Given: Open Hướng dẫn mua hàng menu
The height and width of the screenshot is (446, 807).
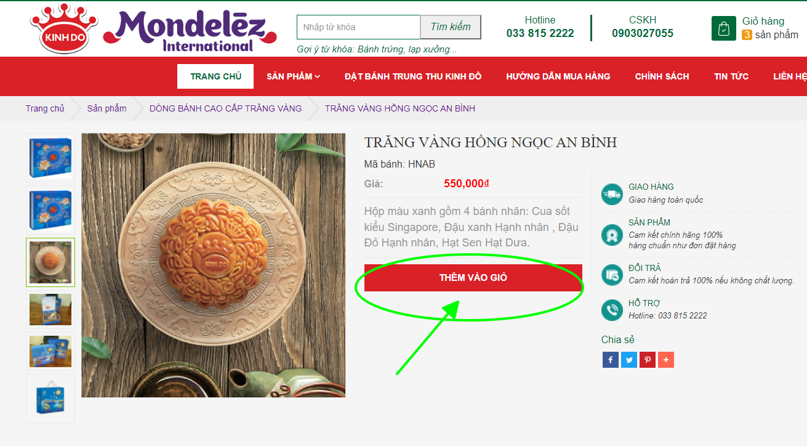Looking at the screenshot, I should pos(558,76).
